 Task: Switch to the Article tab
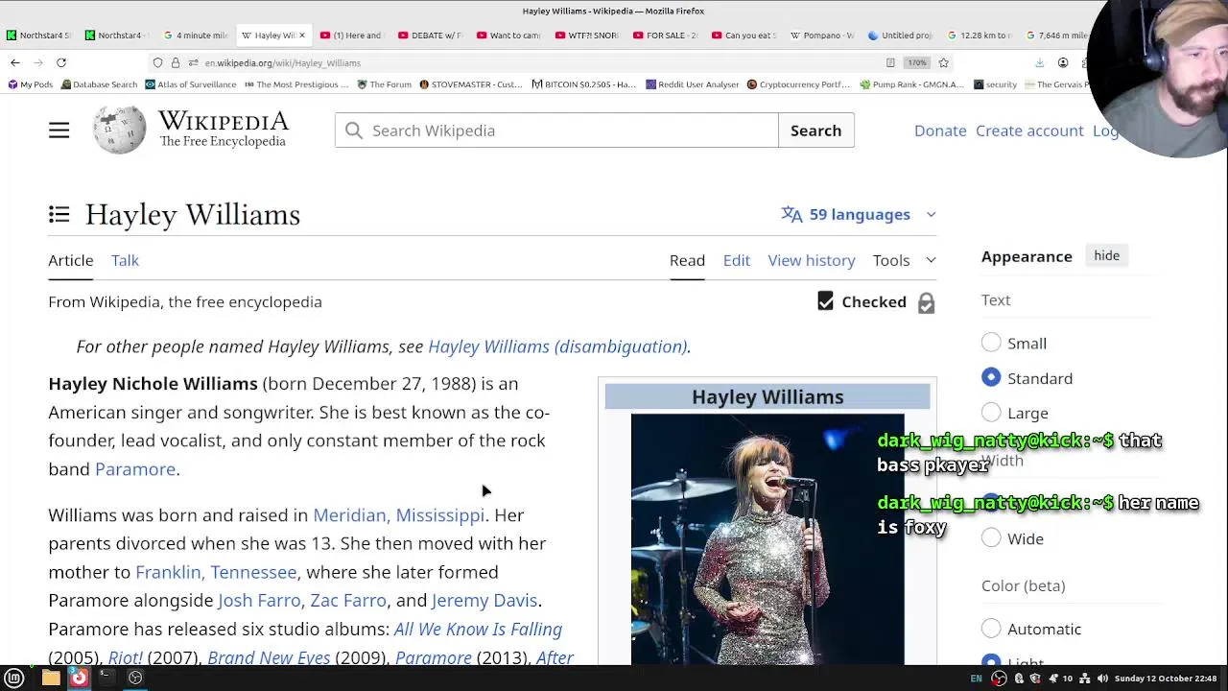point(71,260)
